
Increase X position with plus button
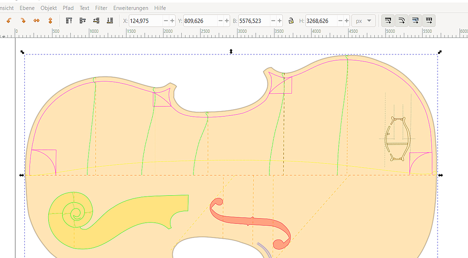pos(172,21)
